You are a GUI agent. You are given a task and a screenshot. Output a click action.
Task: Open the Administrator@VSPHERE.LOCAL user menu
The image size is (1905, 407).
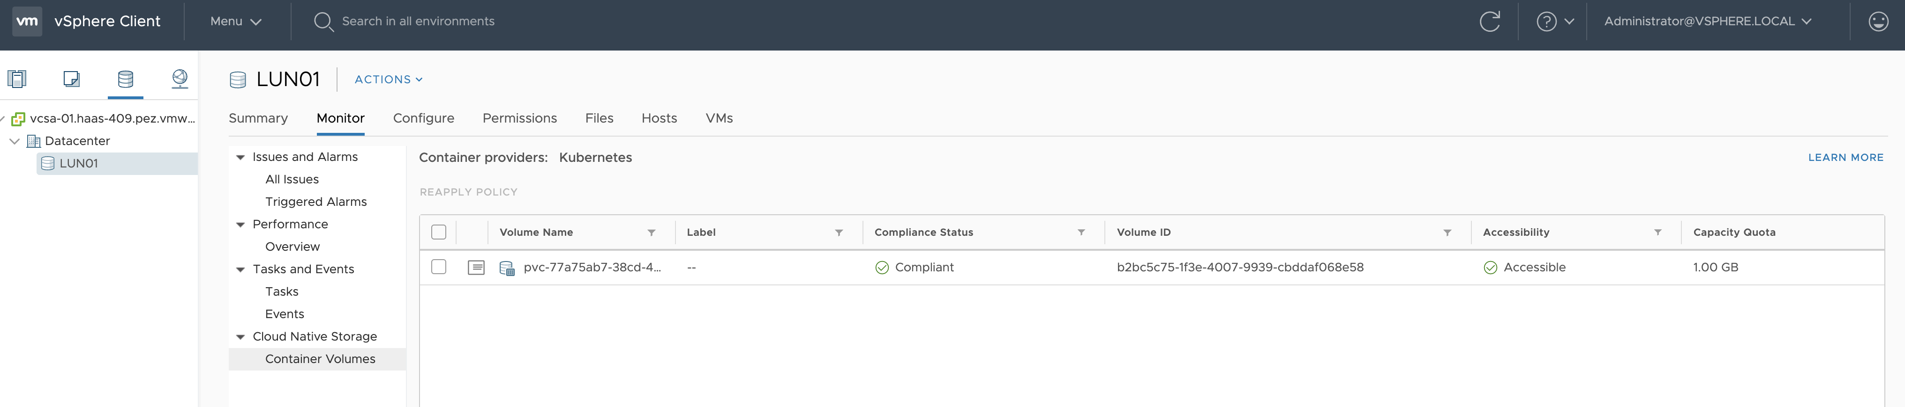click(x=1708, y=22)
